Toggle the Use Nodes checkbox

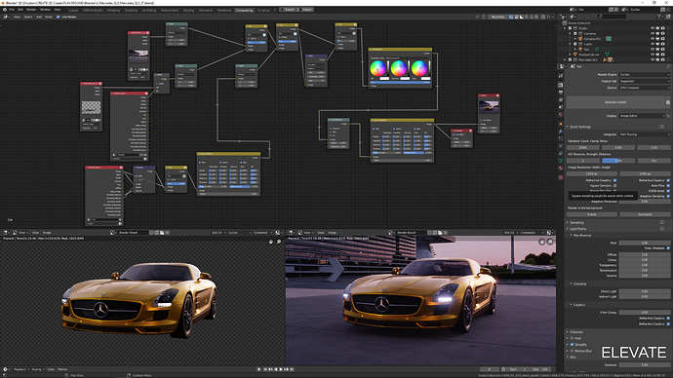tap(58, 17)
